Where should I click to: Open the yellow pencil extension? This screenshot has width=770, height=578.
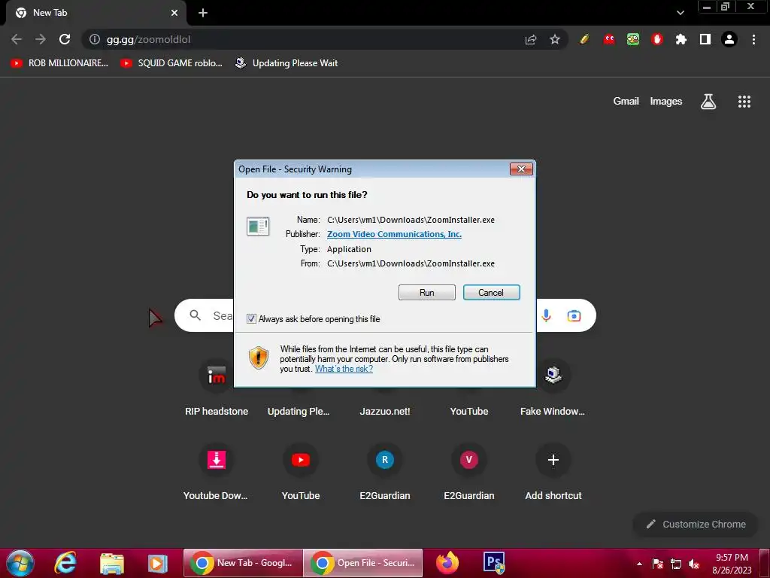click(x=584, y=39)
